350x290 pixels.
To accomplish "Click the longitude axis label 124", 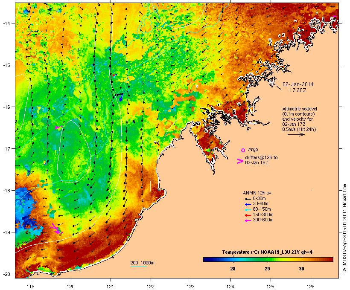I will tap(230, 287).
